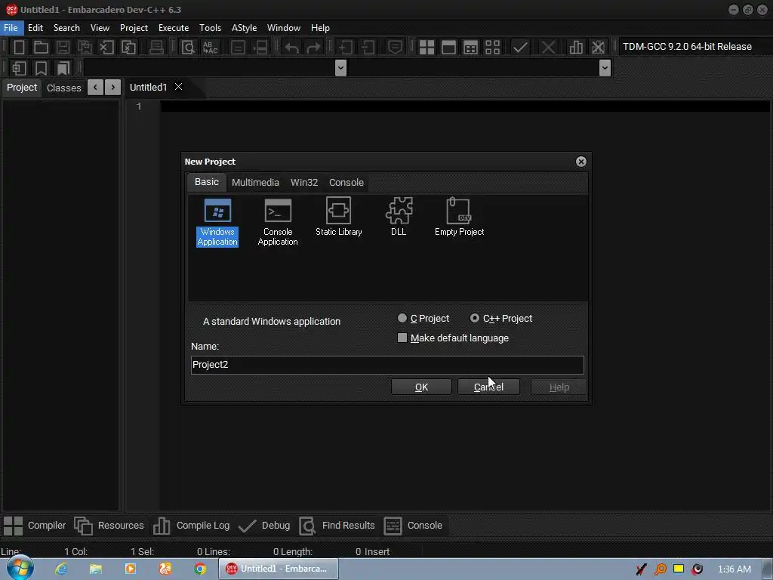The width and height of the screenshot is (773, 580).
Task: Open Windows Start menu
Action: point(20,569)
